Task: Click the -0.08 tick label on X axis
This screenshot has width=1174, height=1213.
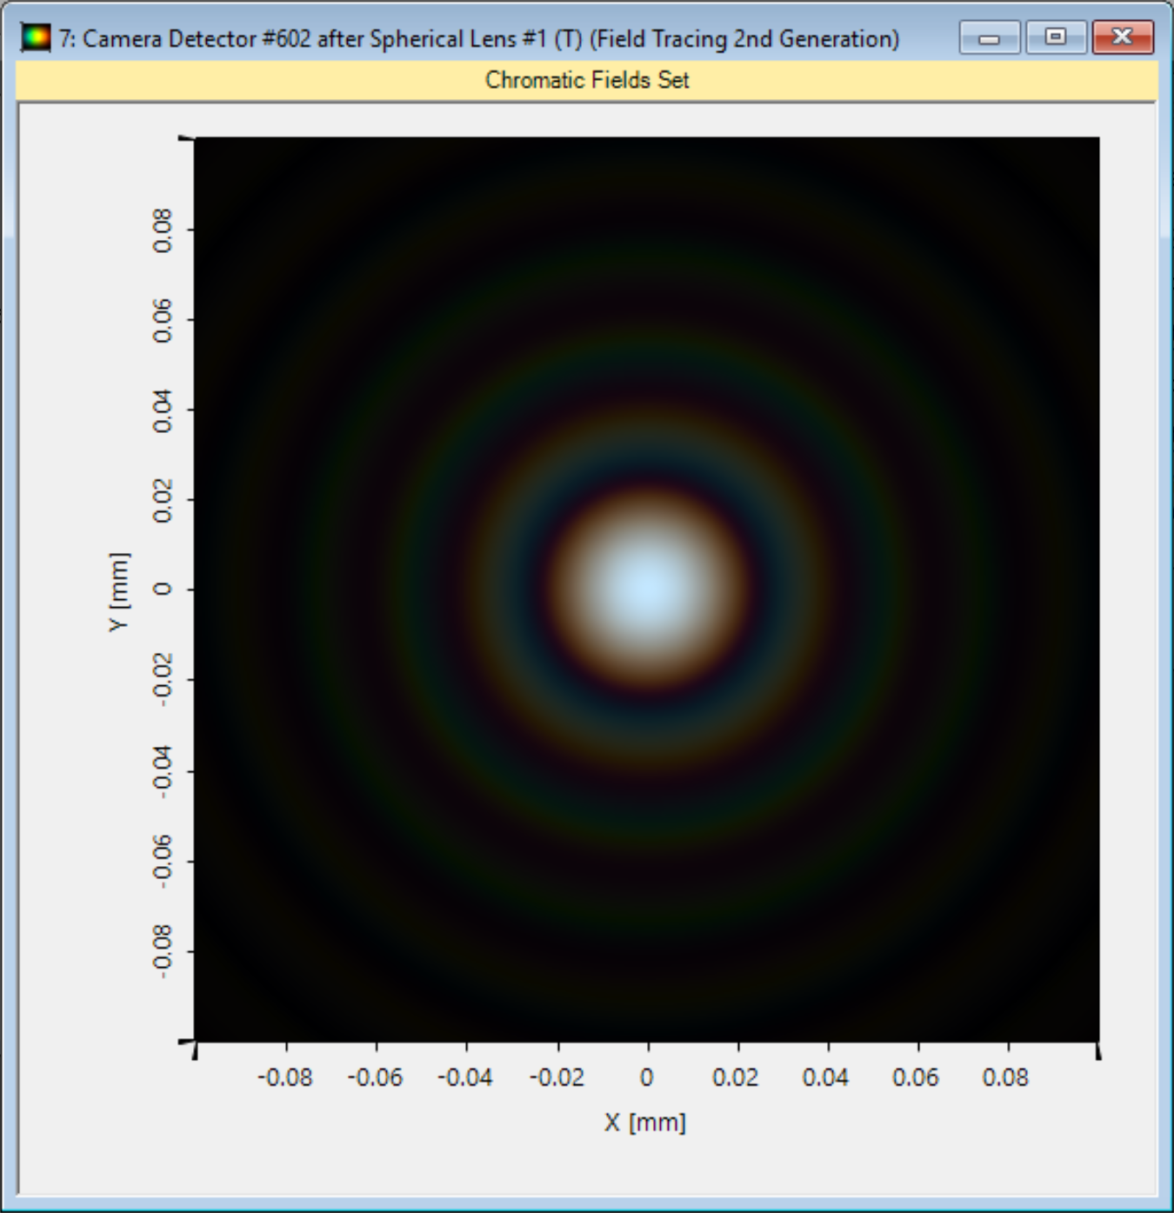Action: 284,1077
